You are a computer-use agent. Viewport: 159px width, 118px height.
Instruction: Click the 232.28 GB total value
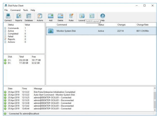(x=24, y=60)
